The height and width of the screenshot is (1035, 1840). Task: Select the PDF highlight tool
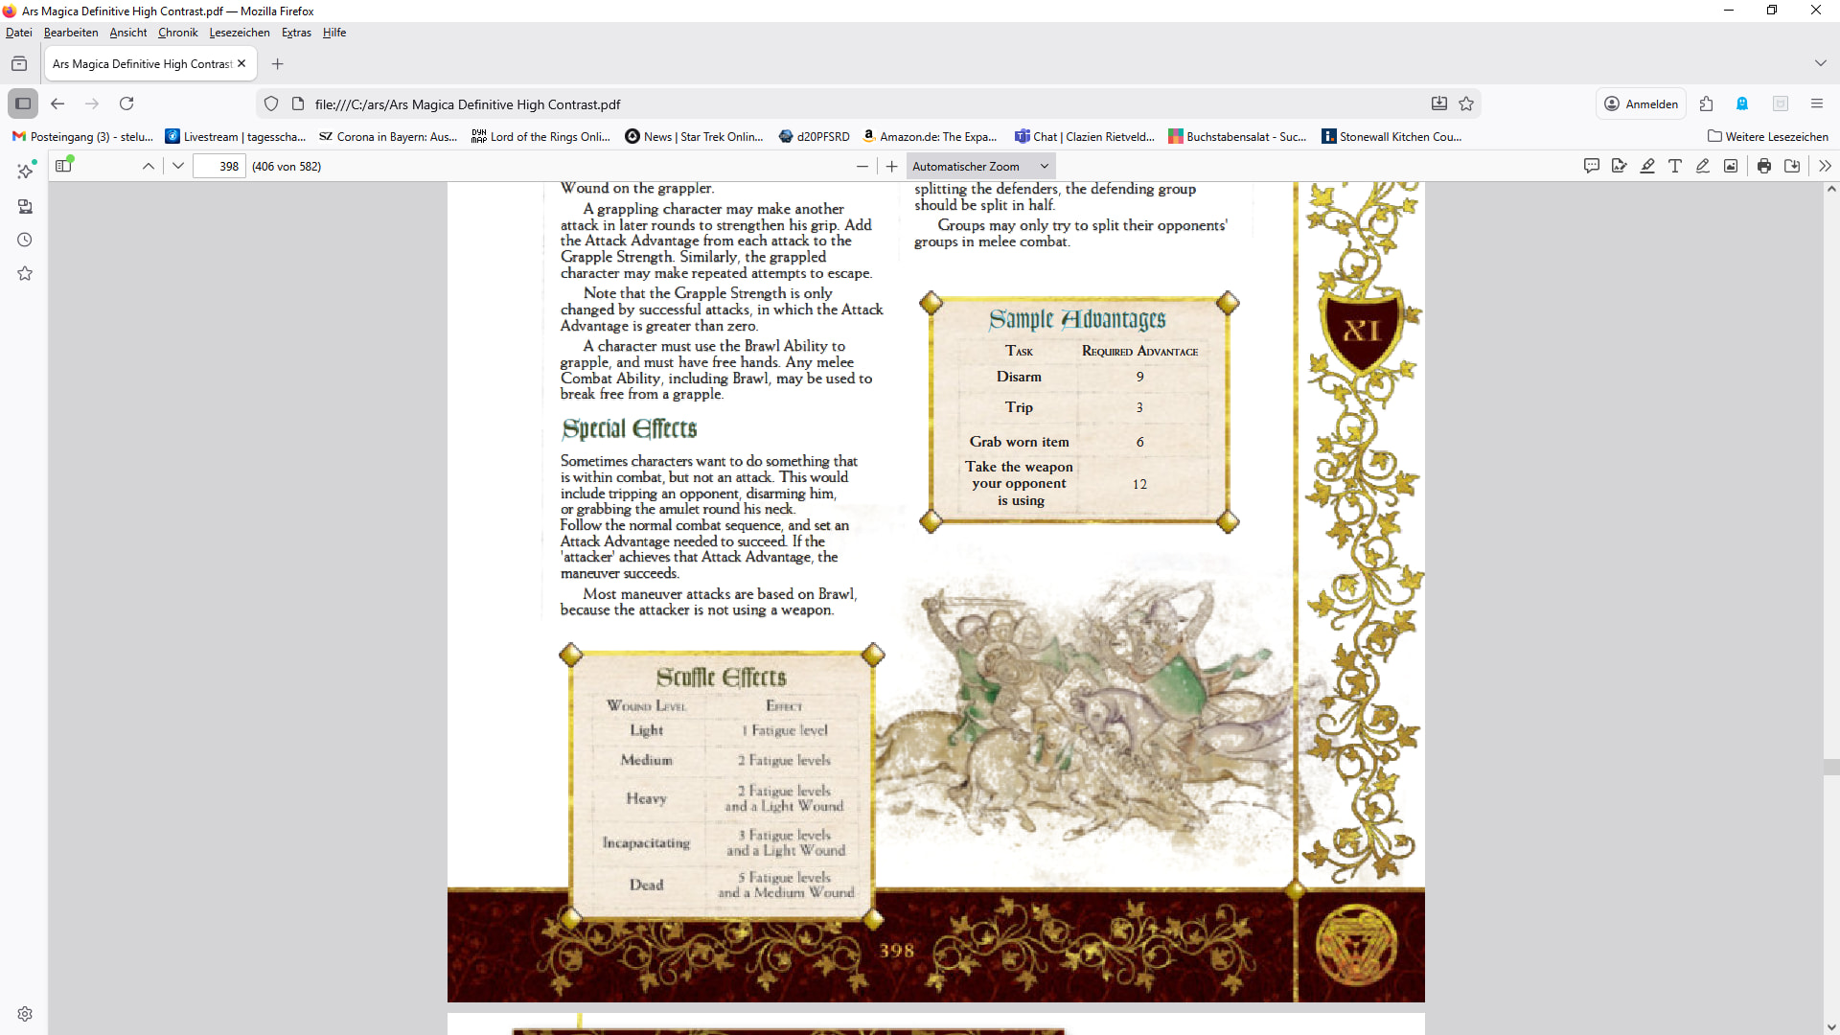(x=1647, y=166)
